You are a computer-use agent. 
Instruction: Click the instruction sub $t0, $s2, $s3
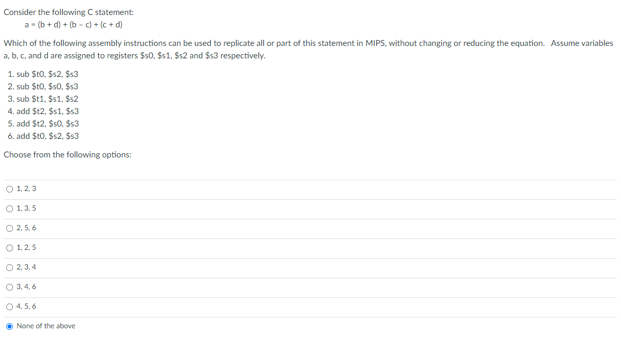43,74
